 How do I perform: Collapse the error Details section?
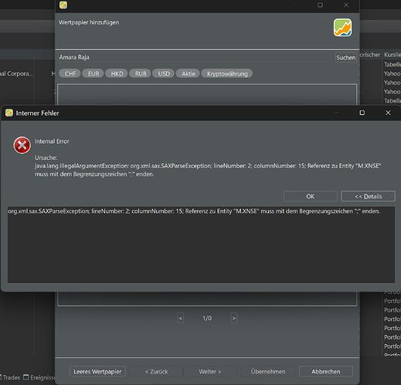(x=368, y=196)
